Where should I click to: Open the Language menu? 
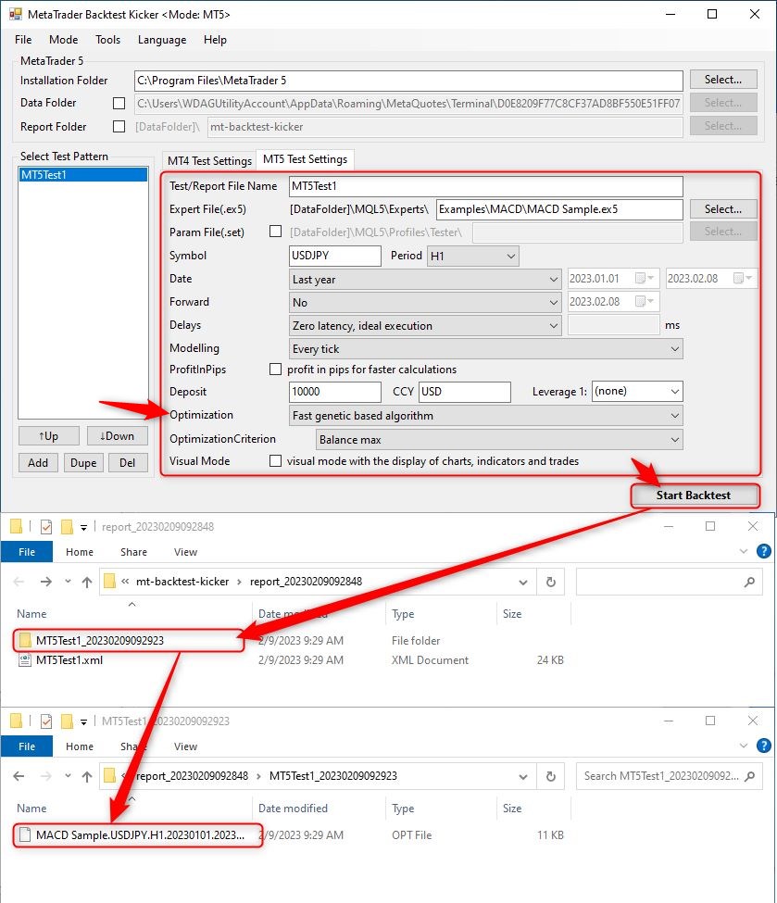pyautogui.click(x=162, y=40)
